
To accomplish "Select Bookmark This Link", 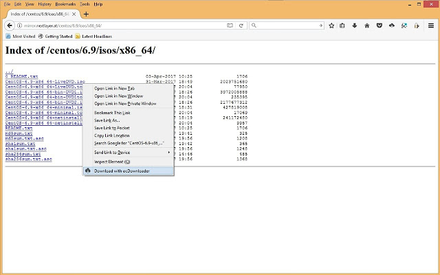I will click(x=129, y=113).
